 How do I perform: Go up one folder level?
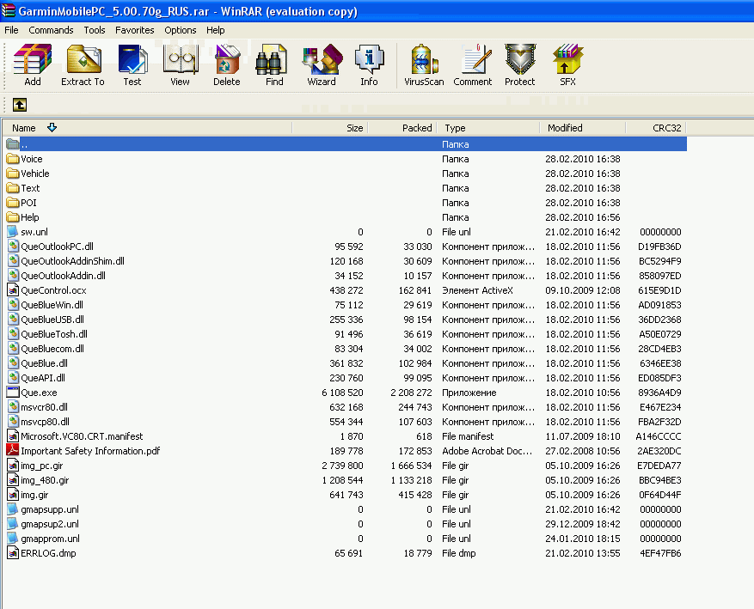point(19,105)
